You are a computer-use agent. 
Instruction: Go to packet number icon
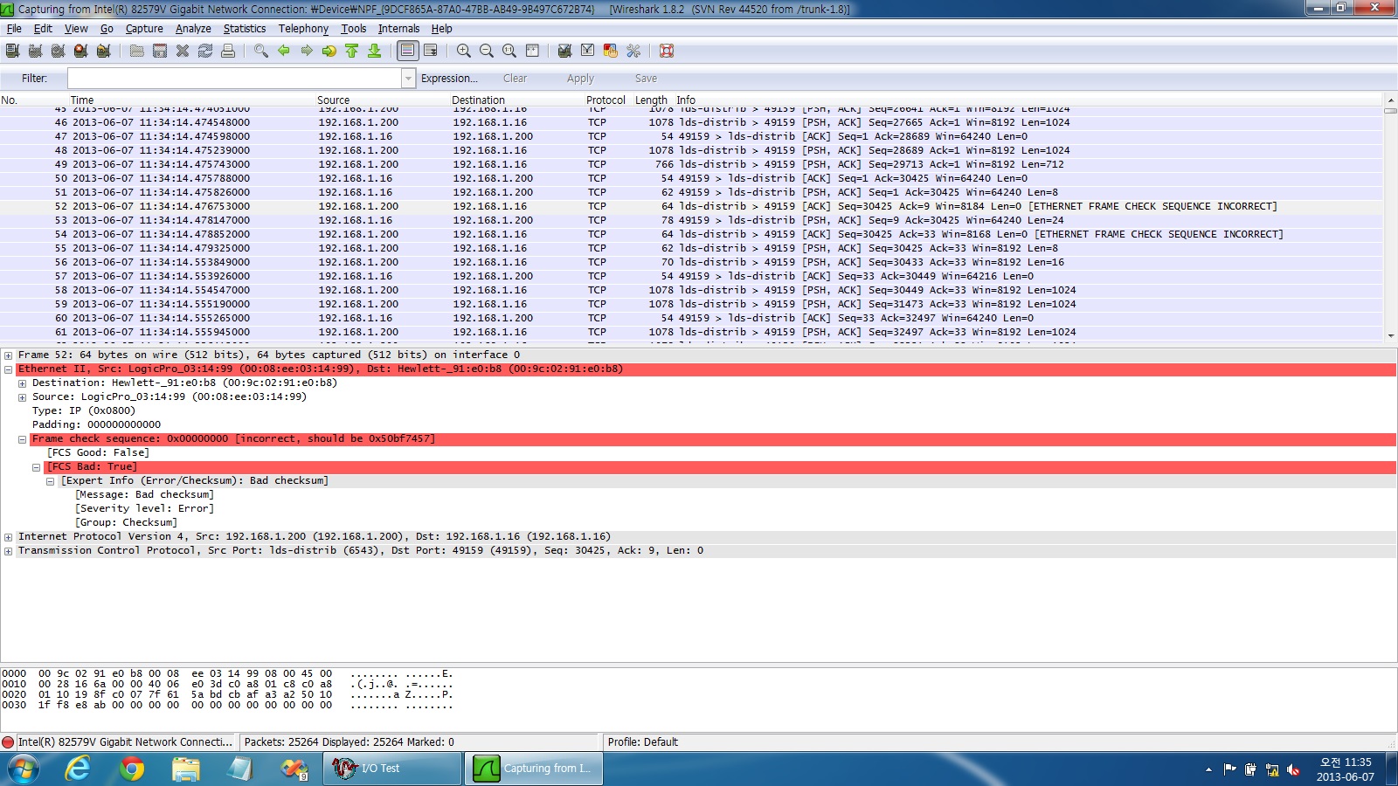pyautogui.click(x=329, y=51)
